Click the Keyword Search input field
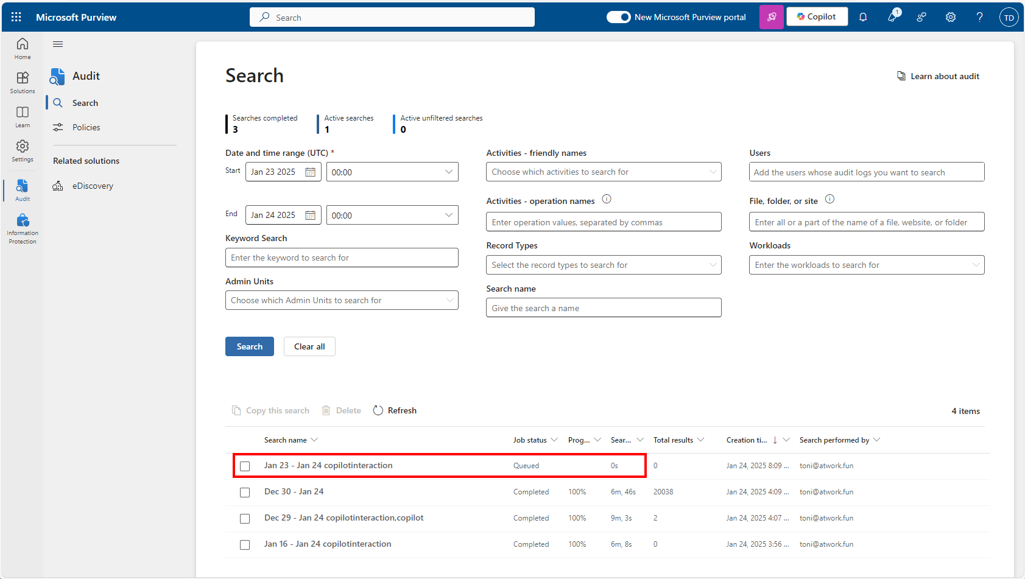1025x579 pixels. pyautogui.click(x=342, y=258)
